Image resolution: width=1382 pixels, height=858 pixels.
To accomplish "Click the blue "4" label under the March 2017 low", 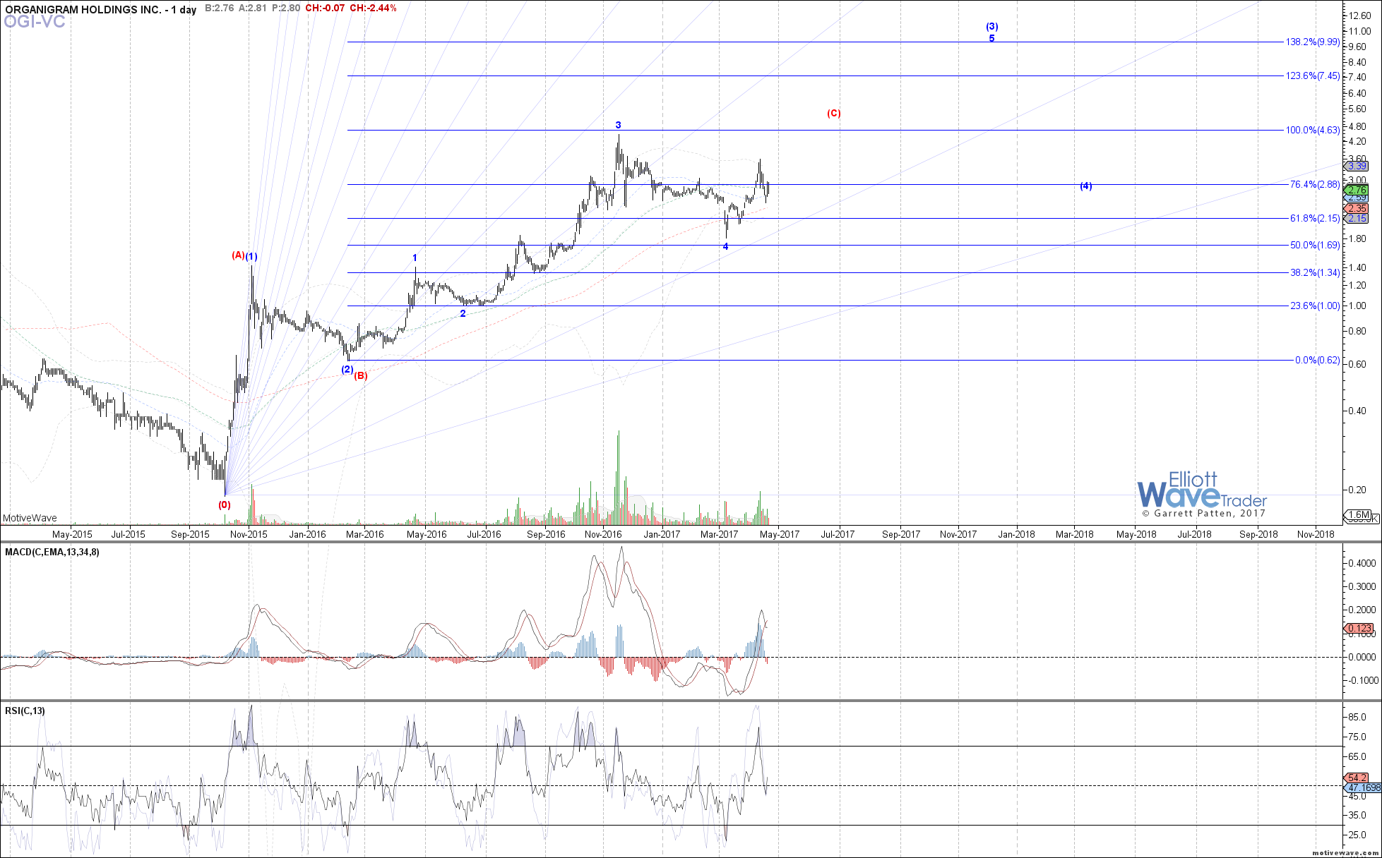I will click(725, 246).
